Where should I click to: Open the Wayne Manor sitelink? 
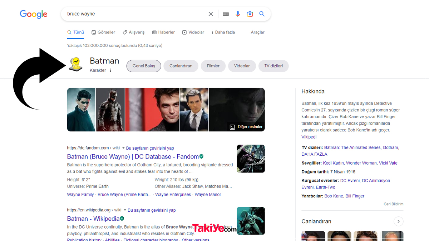pyautogui.click(x=208, y=195)
